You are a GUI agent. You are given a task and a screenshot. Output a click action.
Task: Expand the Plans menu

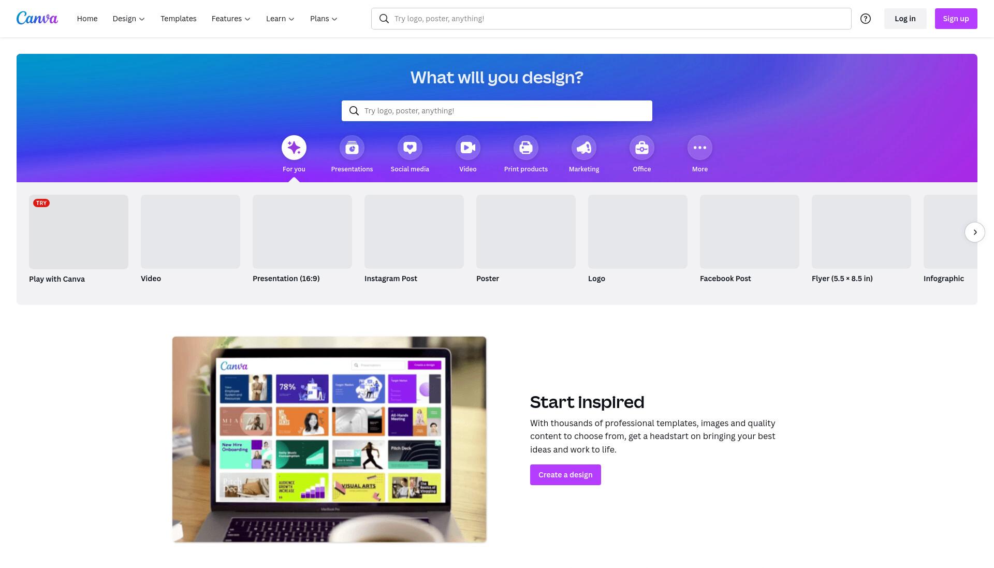[324, 19]
